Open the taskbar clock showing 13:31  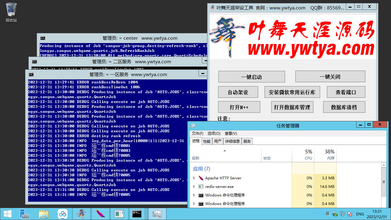coord(377,214)
